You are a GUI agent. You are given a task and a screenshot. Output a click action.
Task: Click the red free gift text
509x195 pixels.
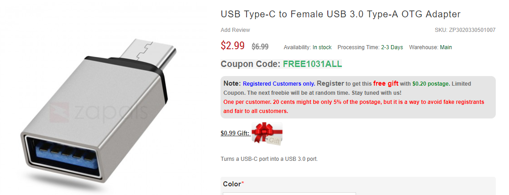(386, 83)
